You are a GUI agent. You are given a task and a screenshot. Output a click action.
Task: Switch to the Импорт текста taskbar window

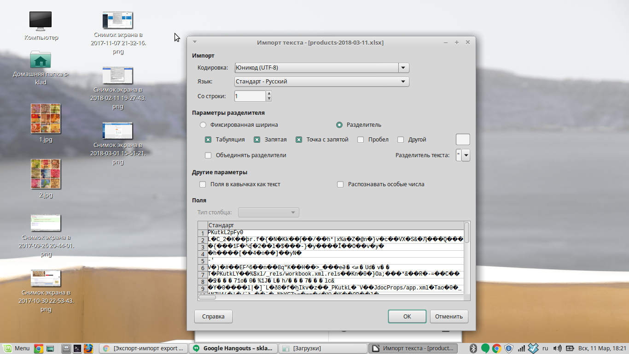(414, 348)
